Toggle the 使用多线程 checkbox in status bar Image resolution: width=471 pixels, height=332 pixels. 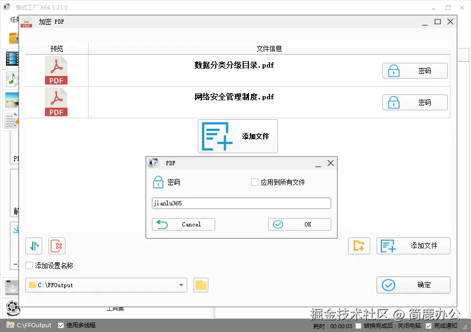tap(61, 325)
